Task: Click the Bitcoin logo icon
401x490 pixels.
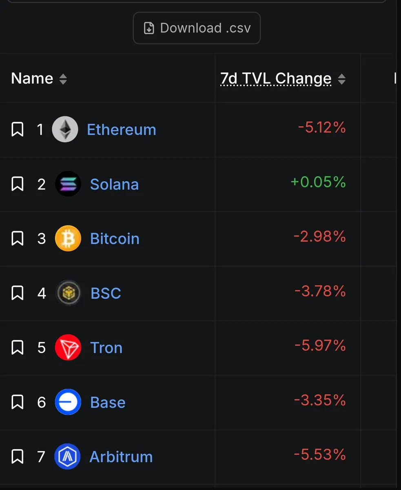Action: point(68,238)
